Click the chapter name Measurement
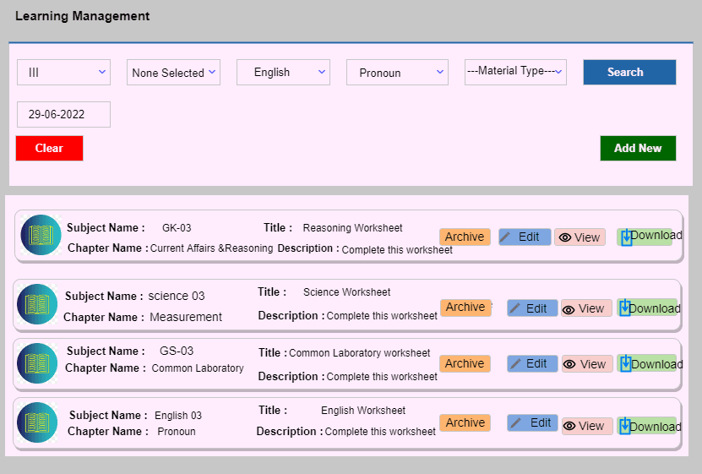Screen dimensions: 702x474 point(185,317)
